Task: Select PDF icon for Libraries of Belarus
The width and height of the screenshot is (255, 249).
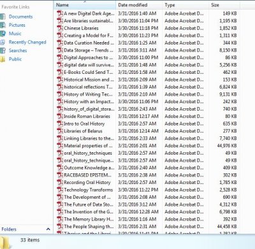Action: pyautogui.click(x=60, y=131)
